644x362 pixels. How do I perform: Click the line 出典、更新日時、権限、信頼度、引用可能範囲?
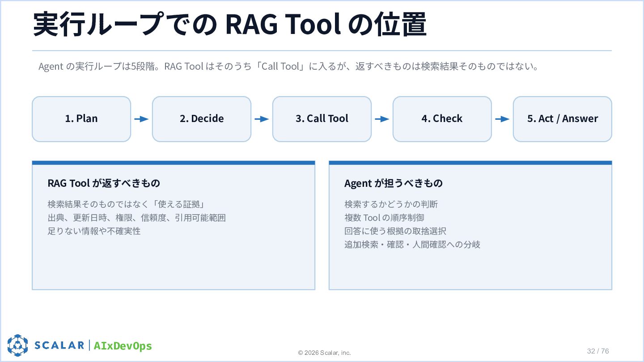click(x=136, y=218)
